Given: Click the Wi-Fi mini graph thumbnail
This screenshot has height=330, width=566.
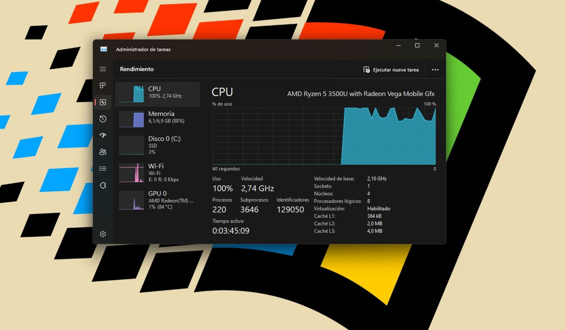Looking at the screenshot, I should (131, 173).
